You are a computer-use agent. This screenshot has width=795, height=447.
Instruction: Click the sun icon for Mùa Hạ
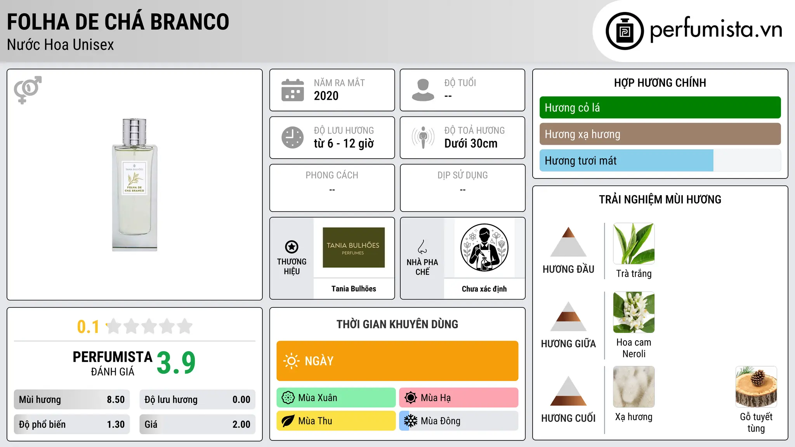(411, 398)
